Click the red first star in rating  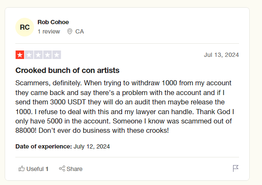click(x=20, y=55)
